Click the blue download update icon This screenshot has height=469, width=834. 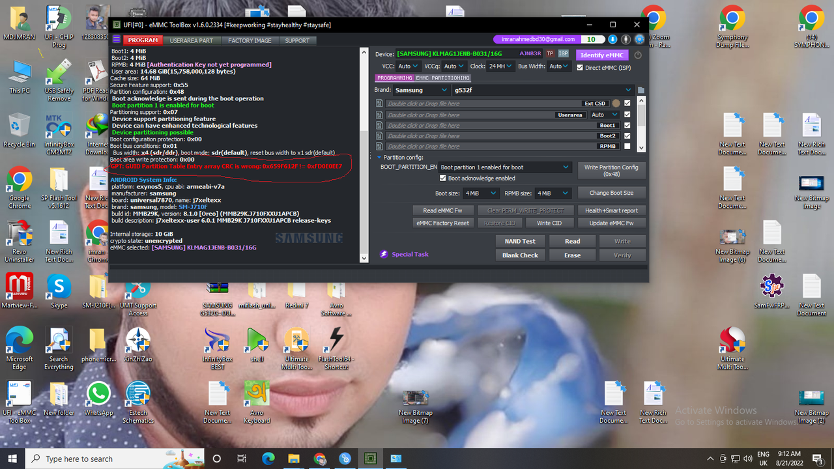tap(612, 40)
